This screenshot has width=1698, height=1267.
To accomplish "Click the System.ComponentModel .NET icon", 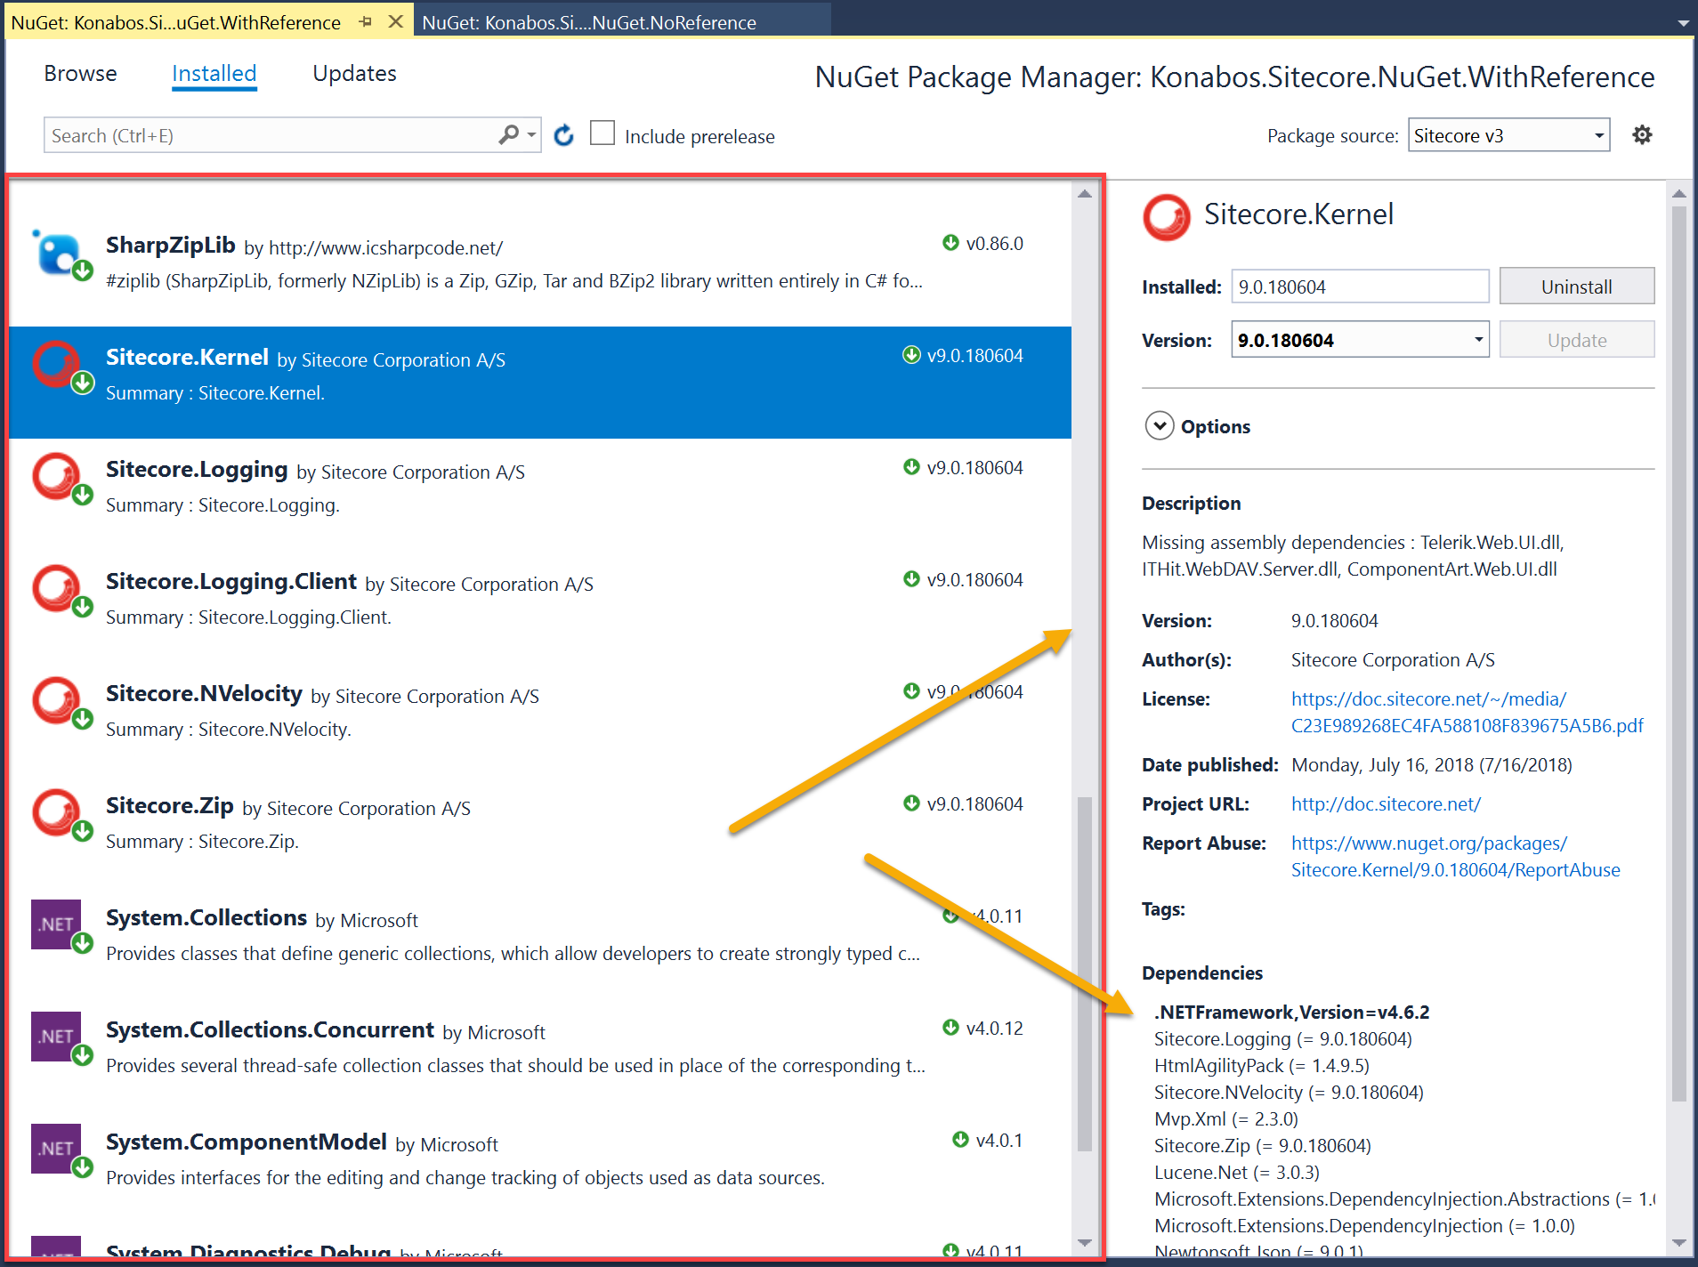I will coord(61,1150).
